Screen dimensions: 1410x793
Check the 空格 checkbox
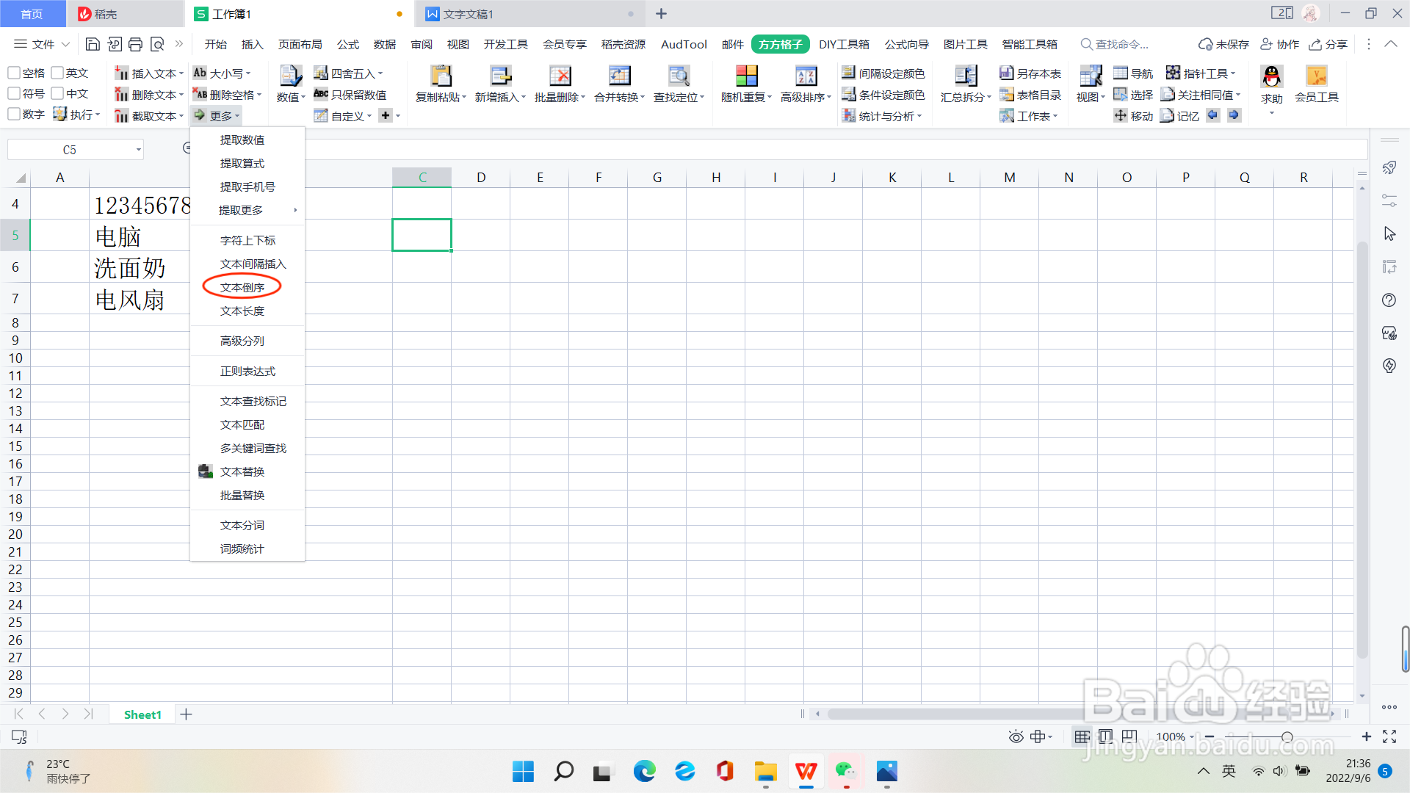click(x=14, y=73)
